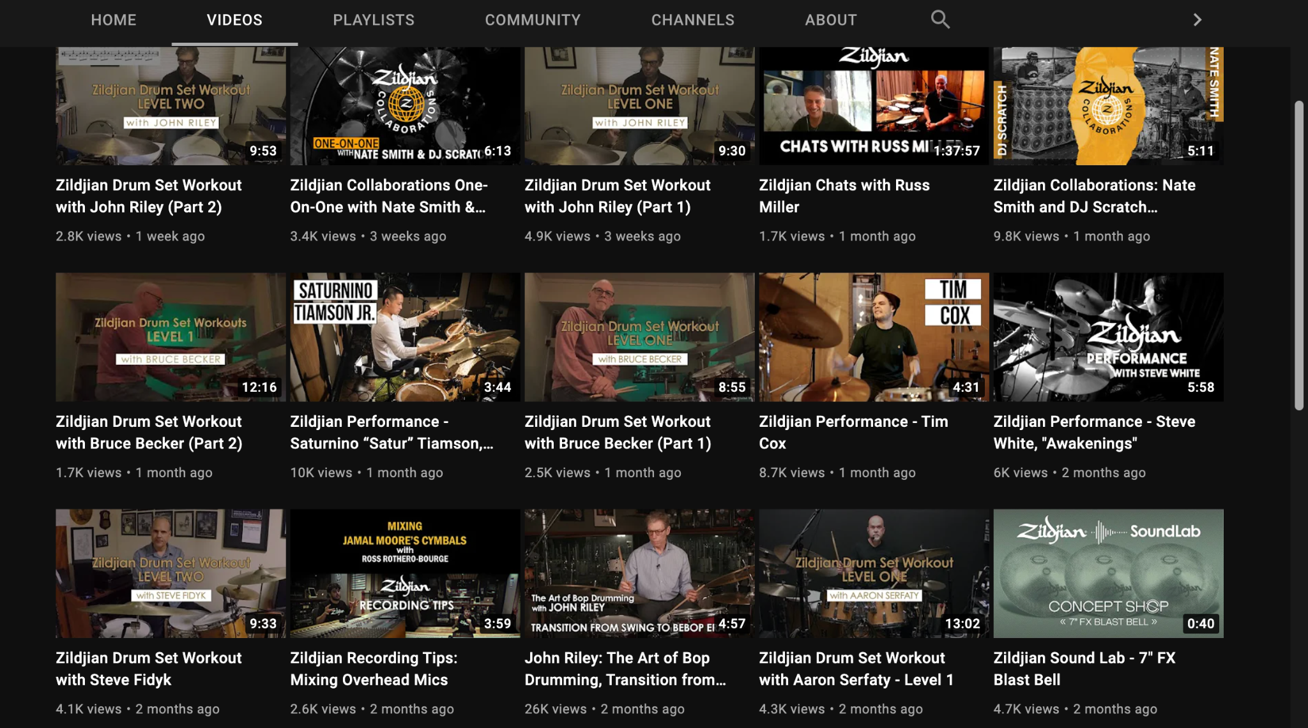Open Bruce Becker Part 1 workout title
Image resolution: width=1308 pixels, height=728 pixels.
coord(617,432)
